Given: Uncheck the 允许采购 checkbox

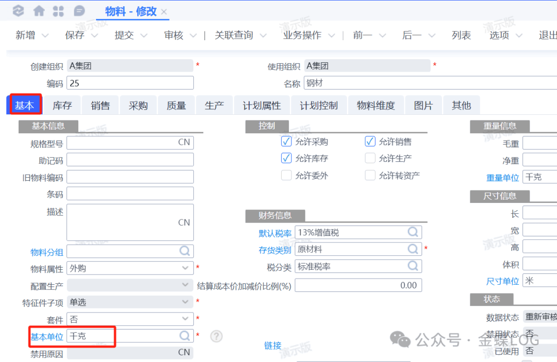Looking at the screenshot, I should pos(286,142).
